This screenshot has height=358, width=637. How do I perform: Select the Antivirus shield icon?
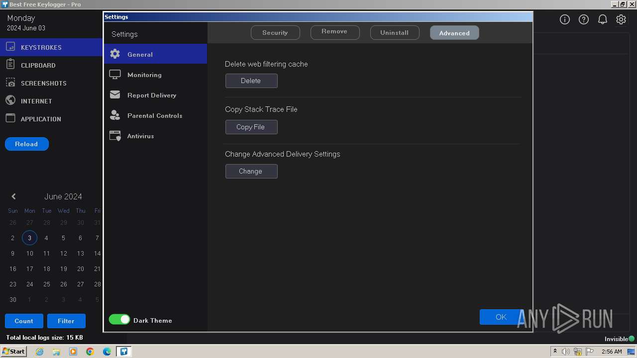(x=115, y=136)
